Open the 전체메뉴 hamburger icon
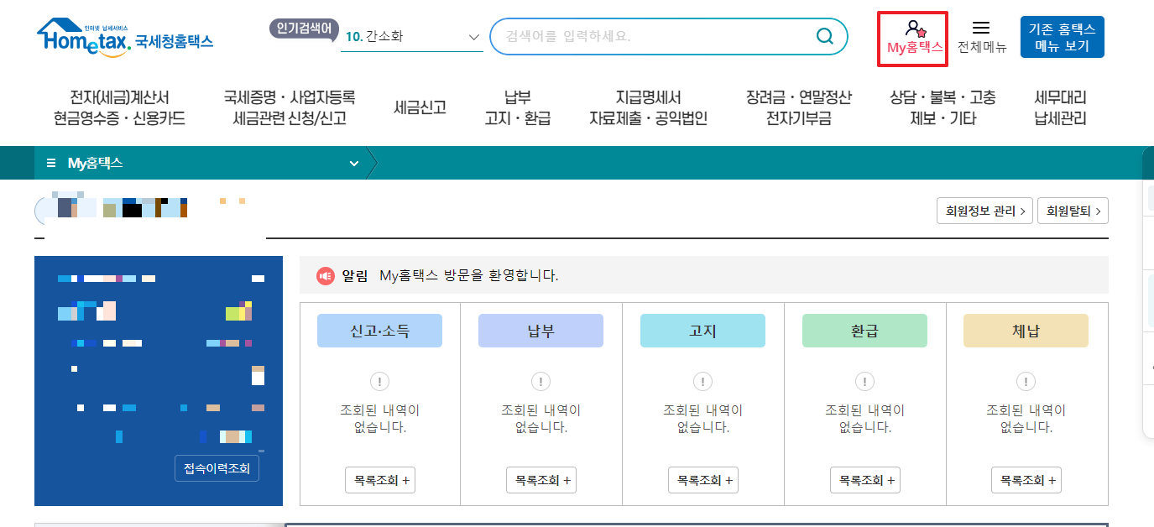The width and height of the screenshot is (1154, 527). (x=980, y=28)
